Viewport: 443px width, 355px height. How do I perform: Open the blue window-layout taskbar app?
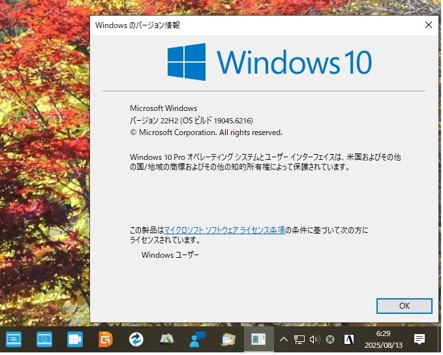tap(75, 339)
